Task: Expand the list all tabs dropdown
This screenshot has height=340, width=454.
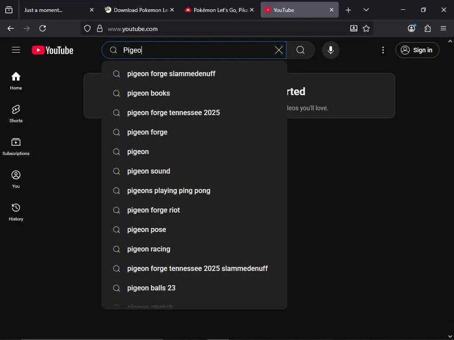Action: point(366,10)
